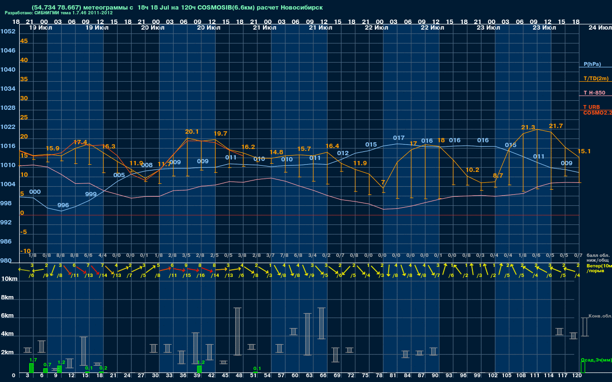Viewport: 612px width, 382px height.
Task: Click the tall convective cloud bar at hour 48
Action: [x=237, y=331]
